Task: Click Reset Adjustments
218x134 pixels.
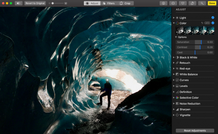Action: pos(195,130)
